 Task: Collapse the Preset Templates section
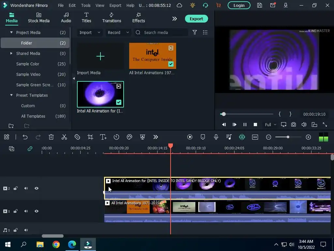click(11, 95)
